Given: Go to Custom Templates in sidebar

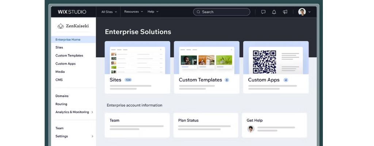Looking at the screenshot, I should [69, 55].
